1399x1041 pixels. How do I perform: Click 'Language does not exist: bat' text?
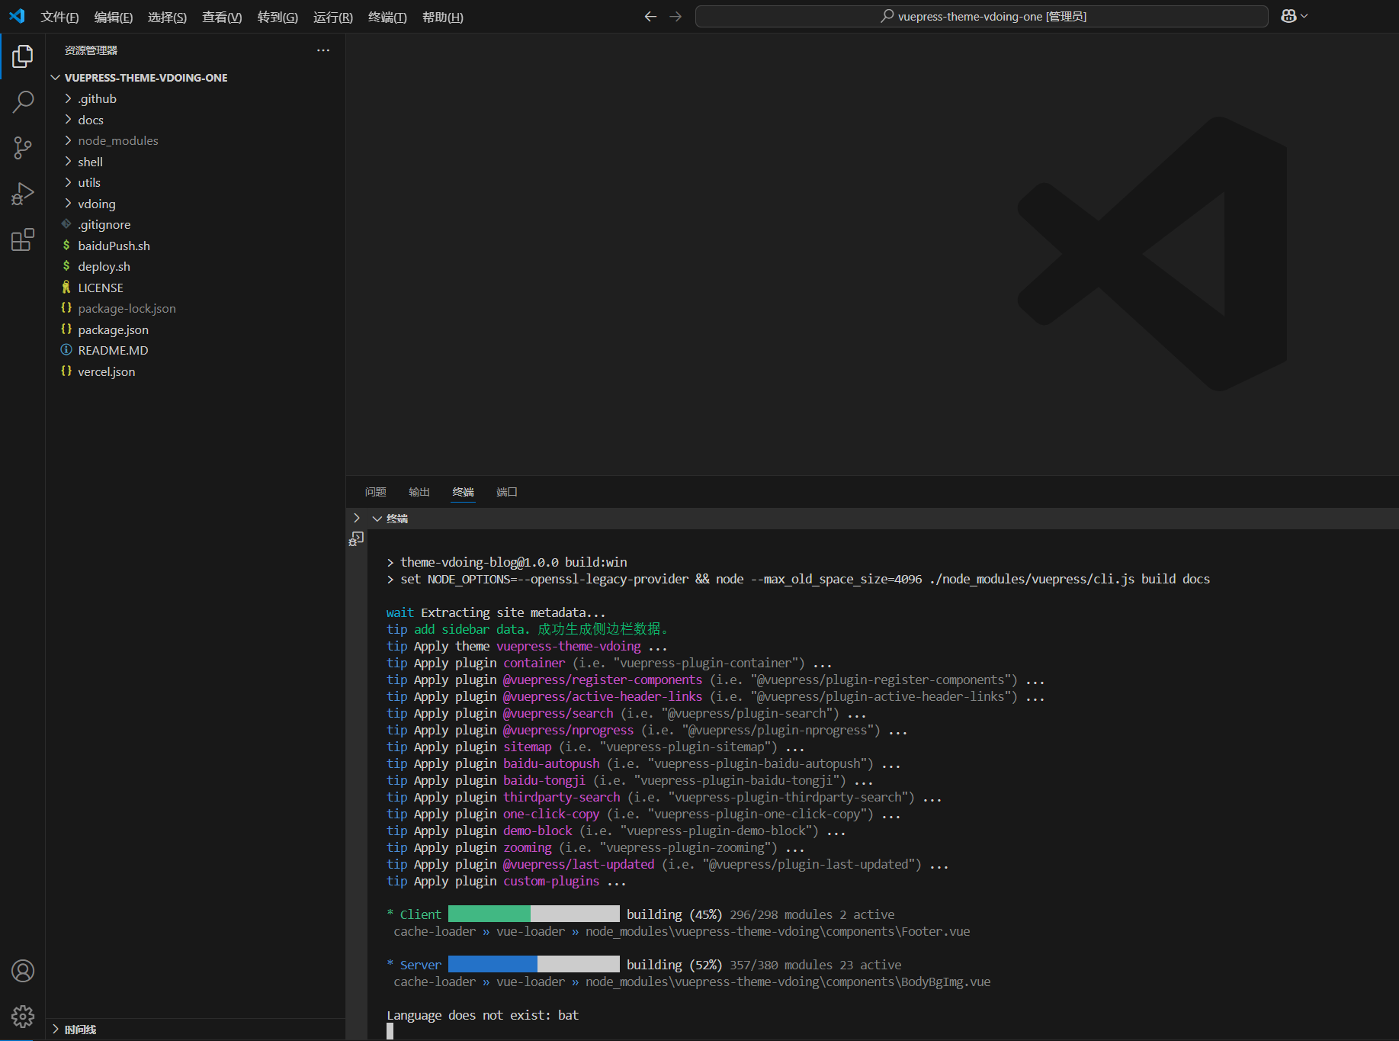tap(483, 1015)
